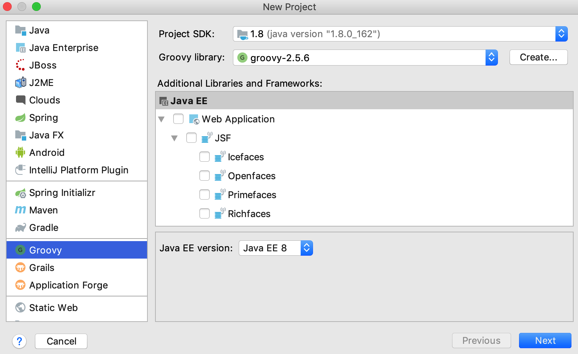The height and width of the screenshot is (354, 578).
Task: Choose the Java Enterprise icon in sidebar
Action: [20, 48]
